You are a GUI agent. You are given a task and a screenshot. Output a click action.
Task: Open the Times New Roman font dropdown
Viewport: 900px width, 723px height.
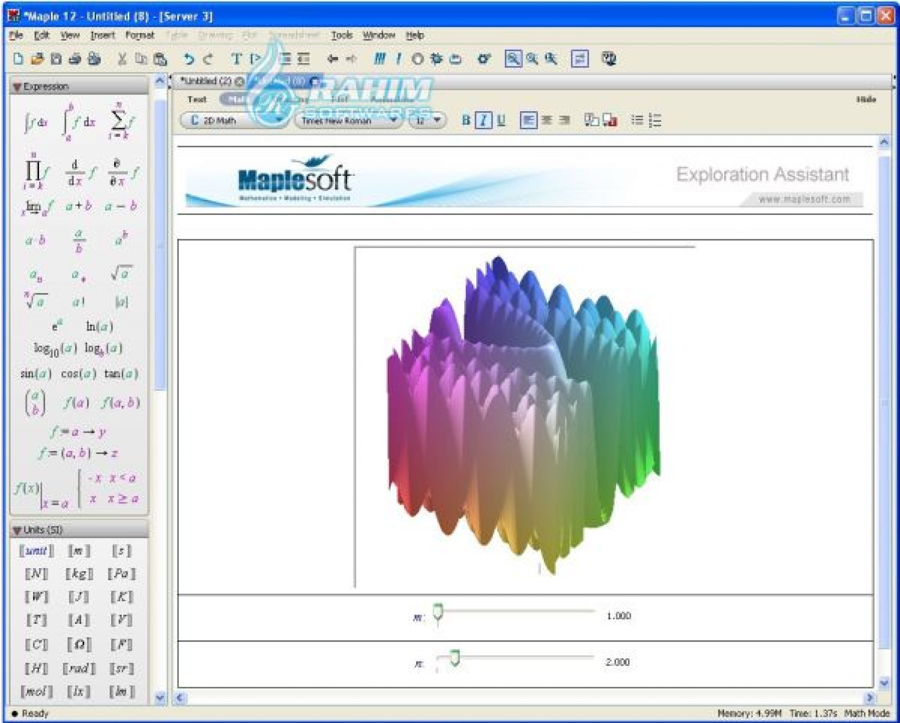pos(394,120)
